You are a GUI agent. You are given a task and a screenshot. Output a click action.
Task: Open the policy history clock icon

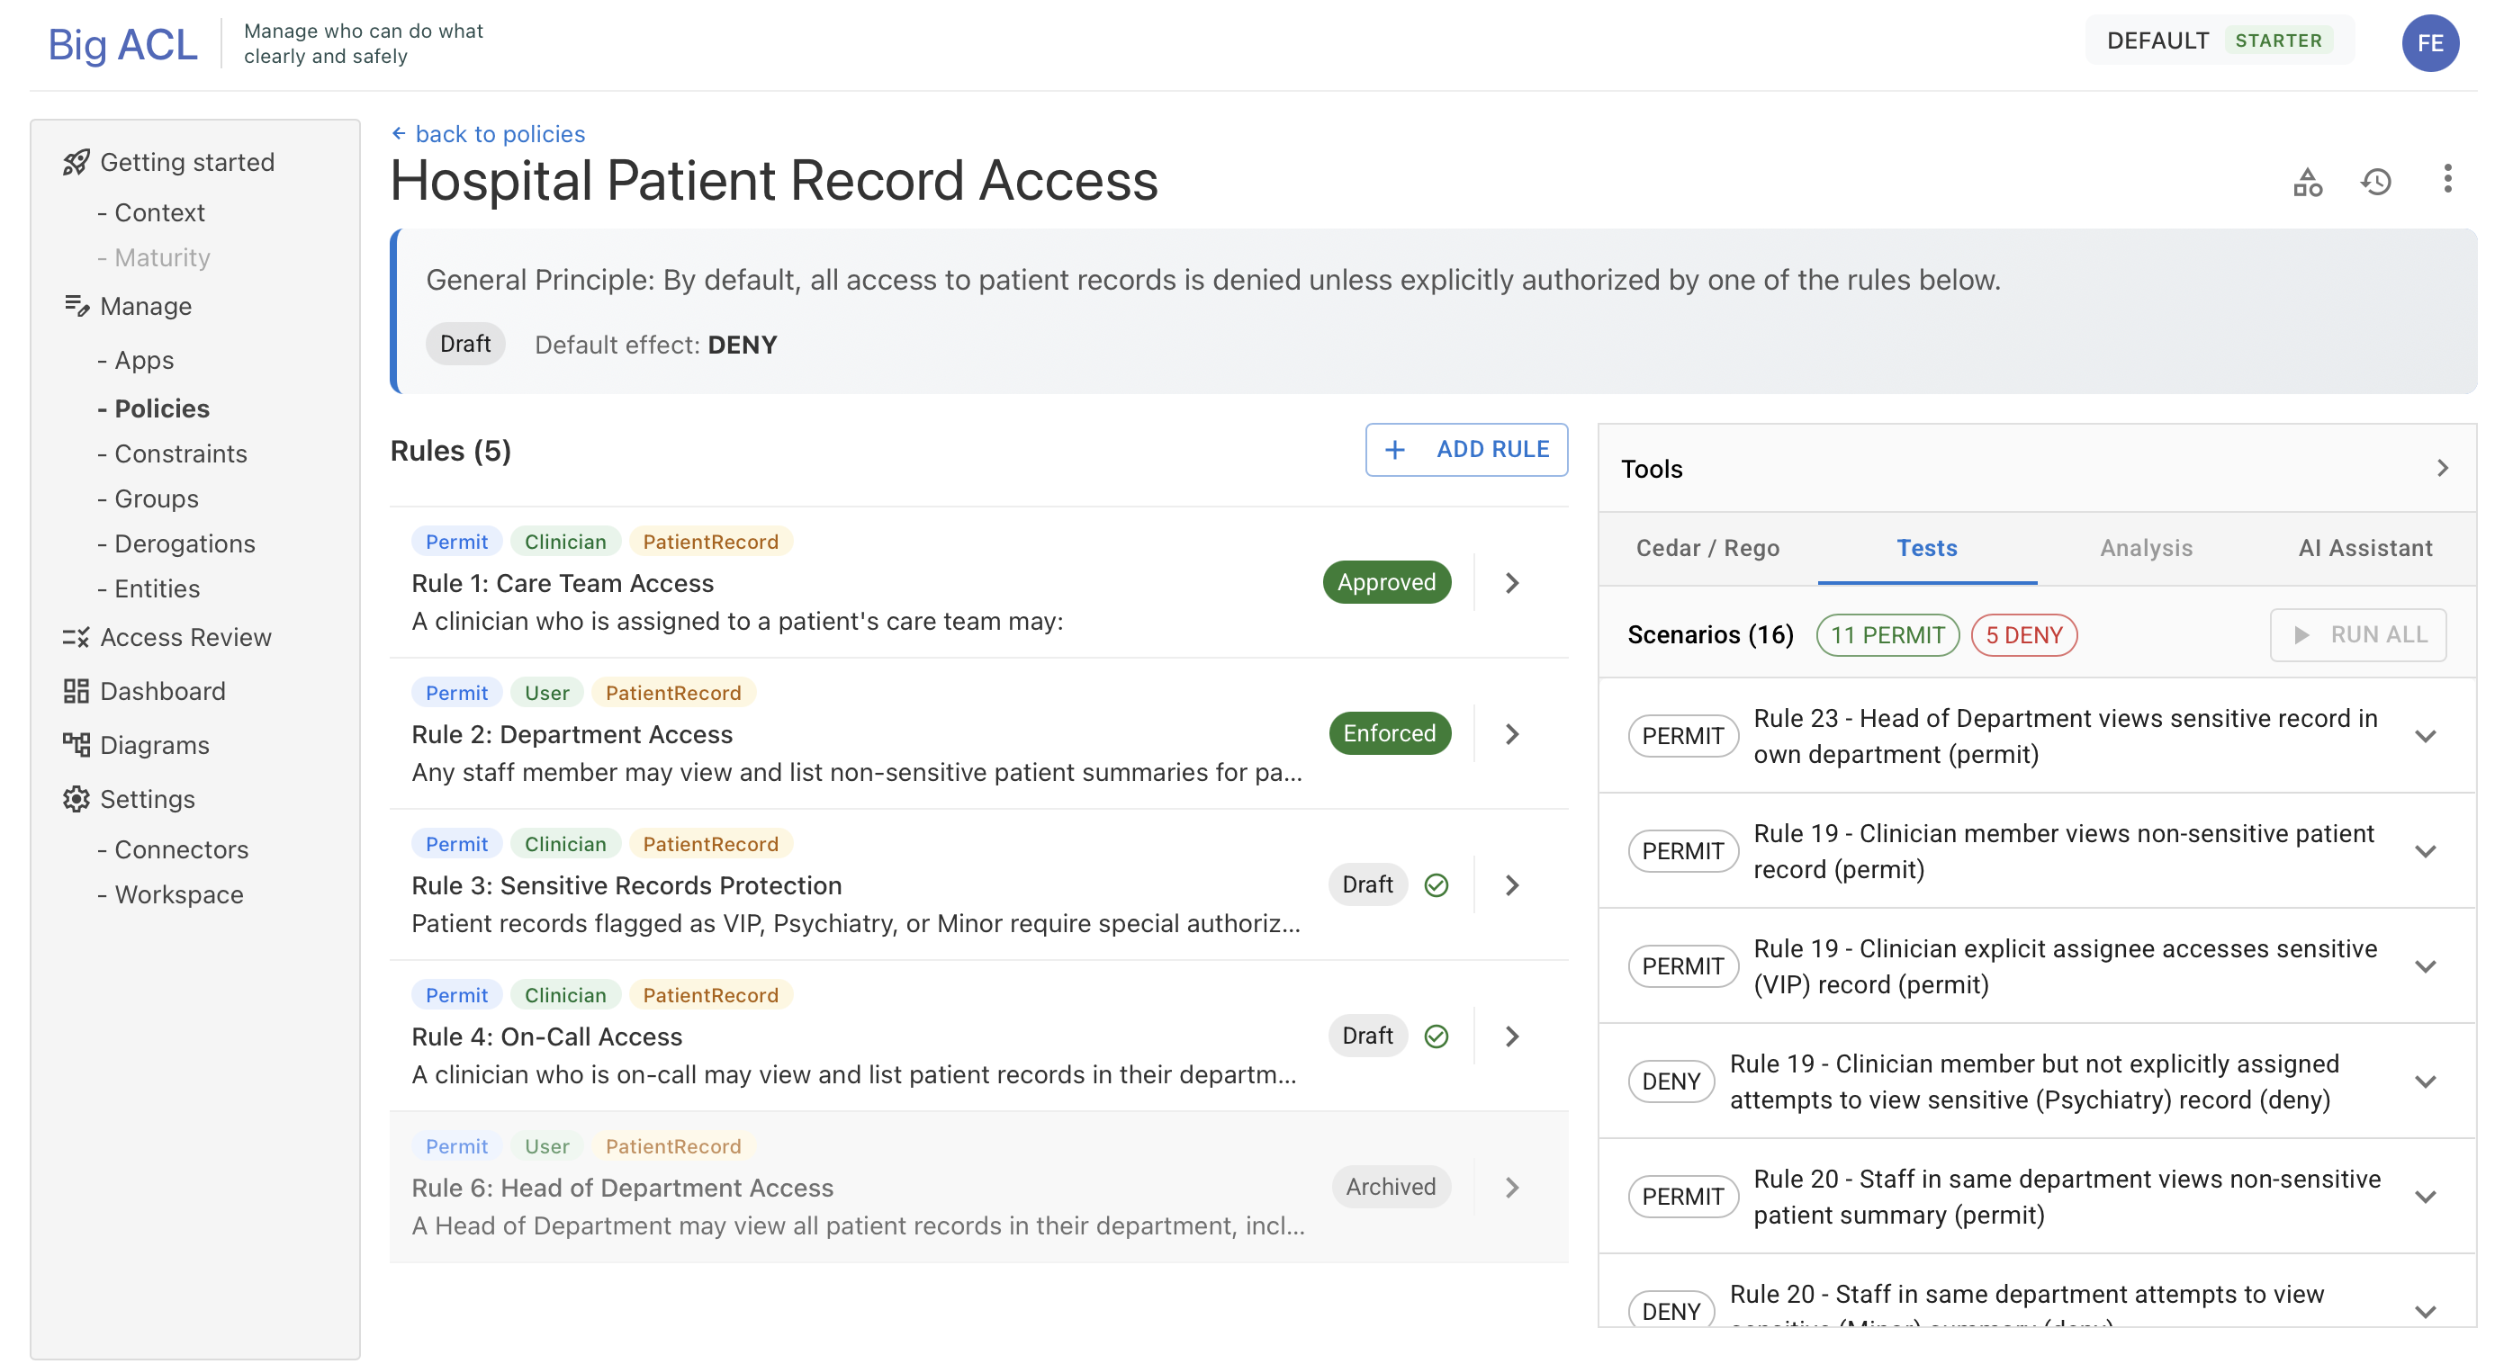click(x=2375, y=182)
